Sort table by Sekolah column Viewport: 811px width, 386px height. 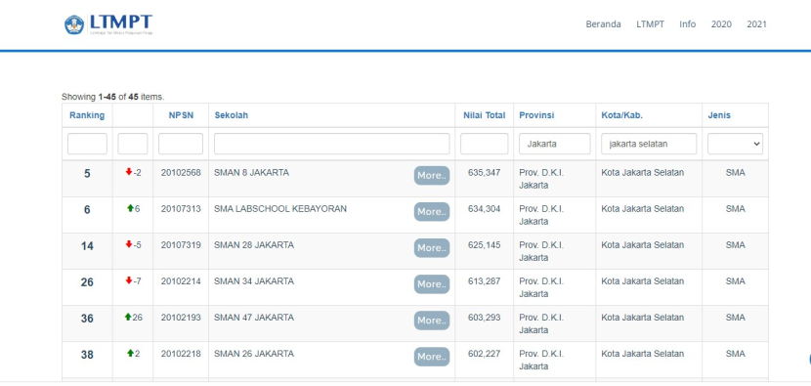coord(232,115)
